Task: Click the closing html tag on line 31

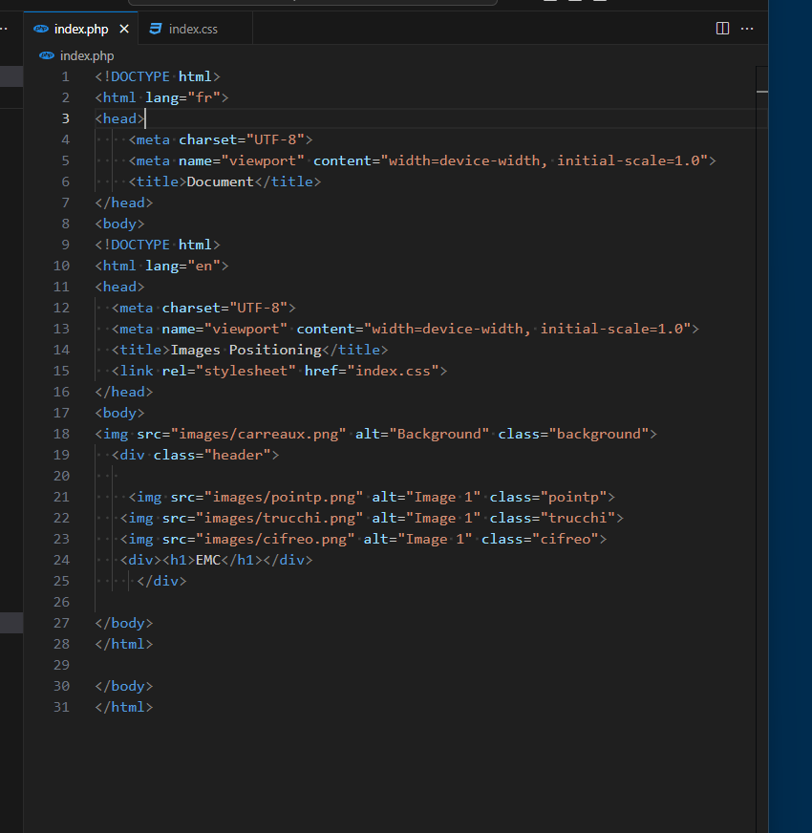Action: click(124, 707)
